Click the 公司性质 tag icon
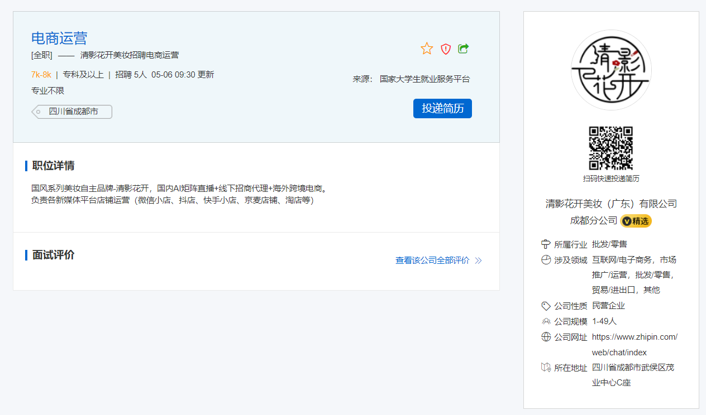The width and height of the screenshot is (706, 415). click(546, 306)
